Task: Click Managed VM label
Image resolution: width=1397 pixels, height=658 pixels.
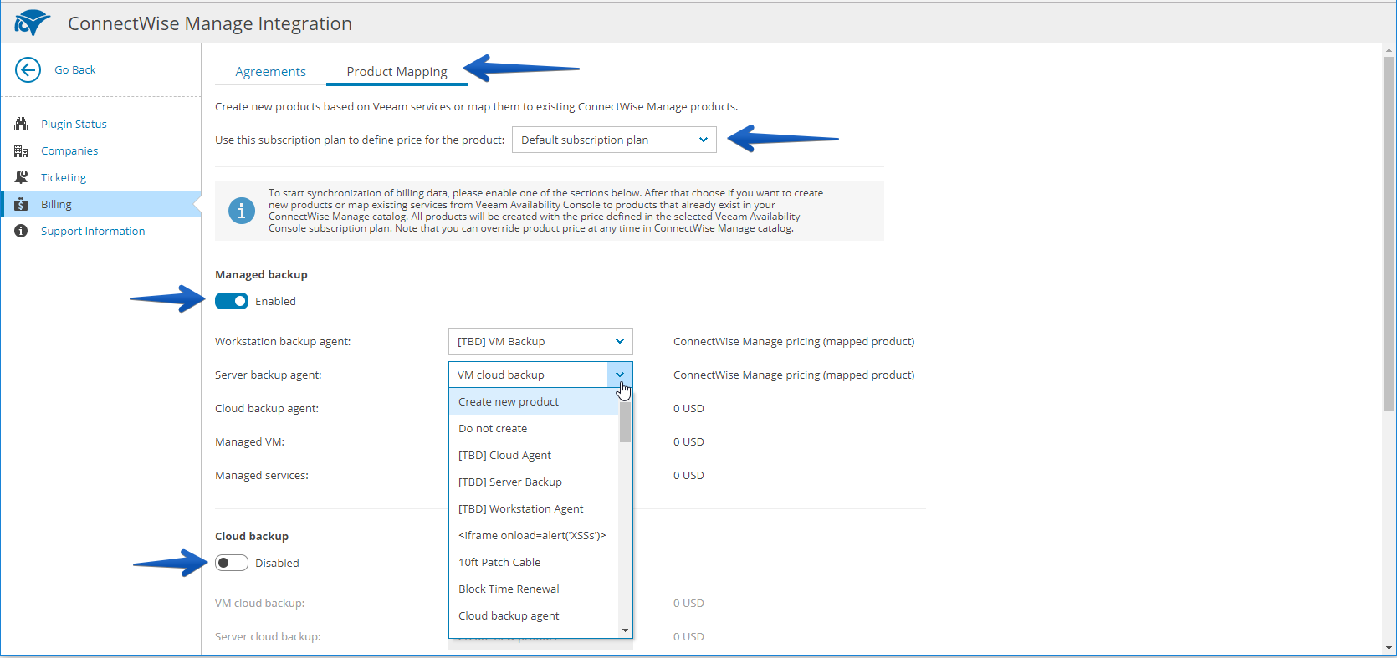Action: pyautogui.click(x=249, y=441)
